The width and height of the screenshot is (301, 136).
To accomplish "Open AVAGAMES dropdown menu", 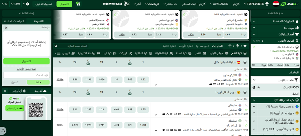I will 219,4.
